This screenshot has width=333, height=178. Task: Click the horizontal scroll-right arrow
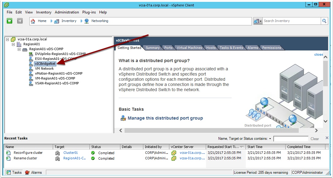(316, 131)
